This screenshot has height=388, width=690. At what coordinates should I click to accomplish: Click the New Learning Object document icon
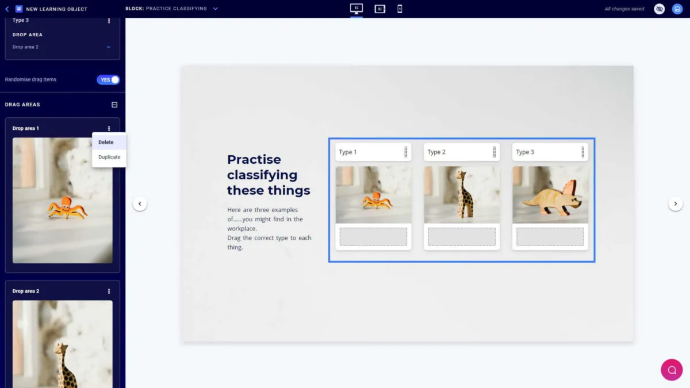[19, 9]
